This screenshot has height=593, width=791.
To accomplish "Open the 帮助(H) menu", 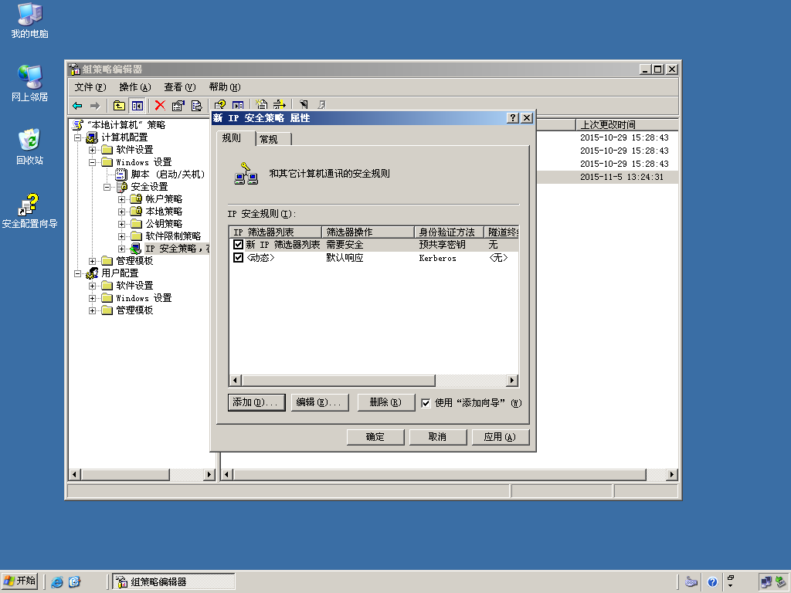I will [x=225, y=87].
